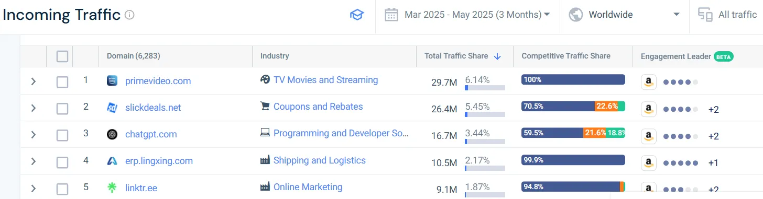
Task: Tick the checkbox for erp.lingxing.com row
Action: coord(62,162)
